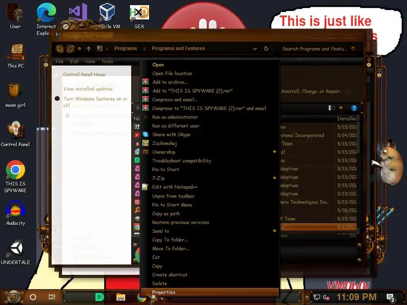
Task: Open Control Panel Home link
Action: [84, 75]
